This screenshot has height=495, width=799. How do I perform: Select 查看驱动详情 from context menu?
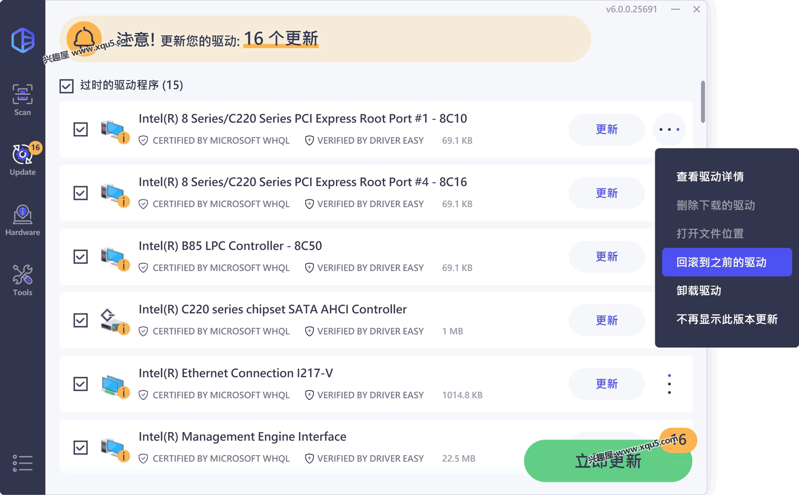710,176
